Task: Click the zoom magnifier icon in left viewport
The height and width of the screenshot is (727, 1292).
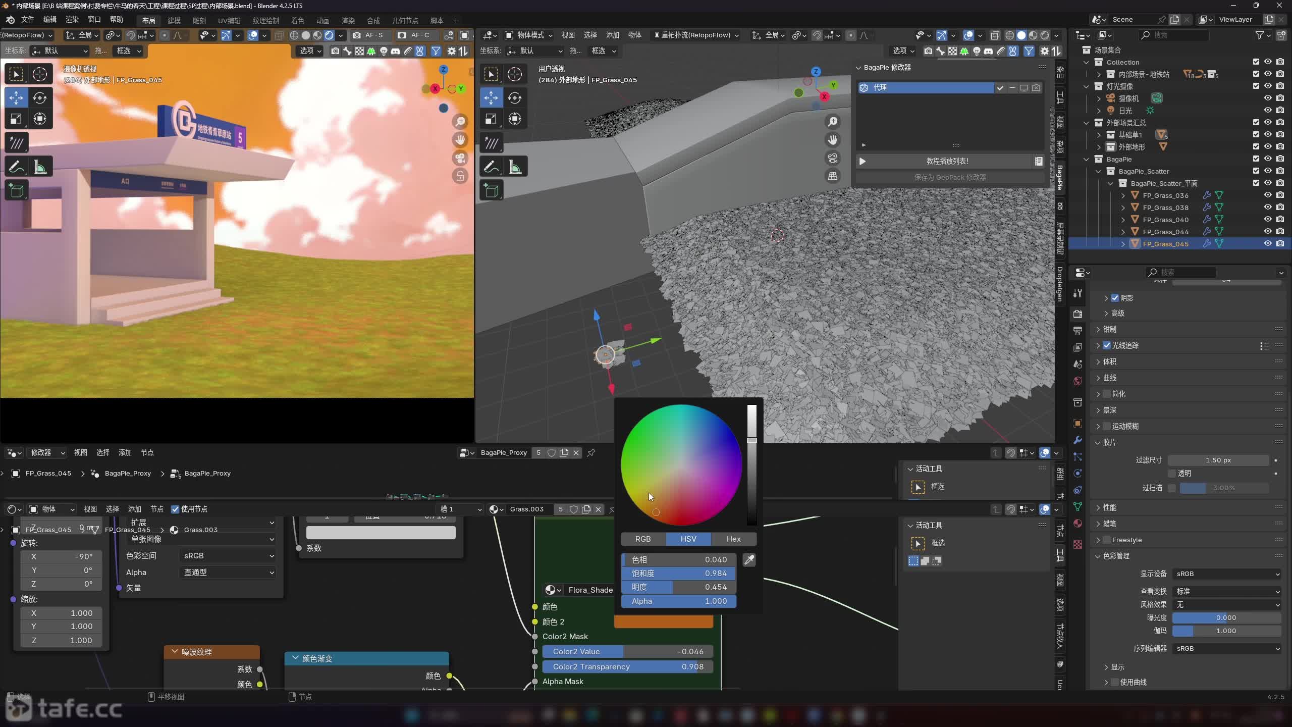Action: [x=460, y=122]
